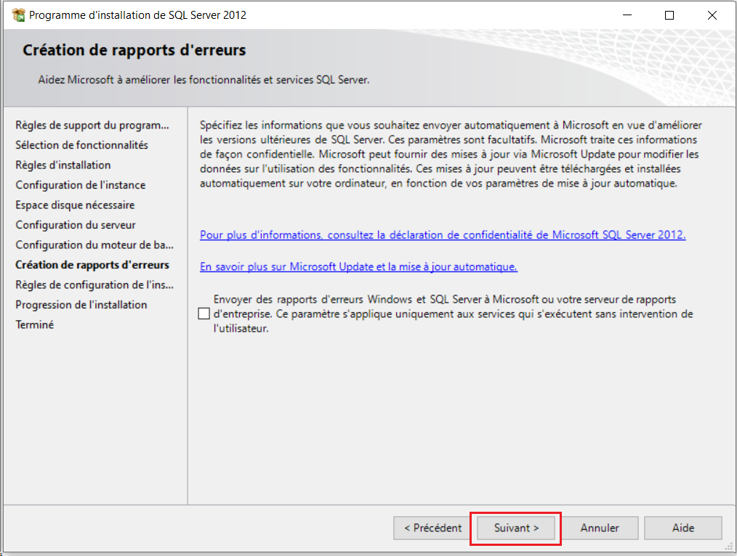Select Règles d'installation step
This screenshot has height=556, width=737.
[63, 165]
